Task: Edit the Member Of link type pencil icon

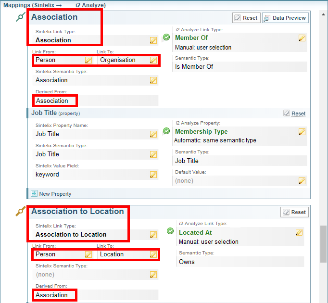Action: 302,38
